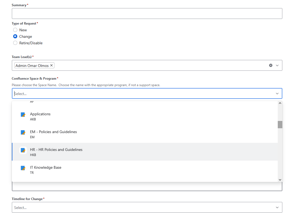Select the Retire/Disable request type
The width and height of the screenshot is (295, 213).
tap(15, 43)
